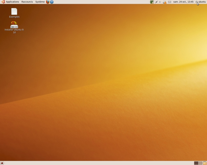Expand the ubuntu user session menu
Screen dimensions: 207x165
click(201, 2)
